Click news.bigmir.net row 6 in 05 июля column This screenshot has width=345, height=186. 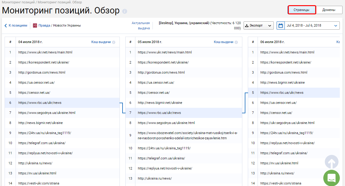point(160,103)
